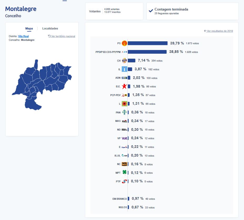
Task: Click '25 freguesias apuradas' text
Action: [167, 13]
